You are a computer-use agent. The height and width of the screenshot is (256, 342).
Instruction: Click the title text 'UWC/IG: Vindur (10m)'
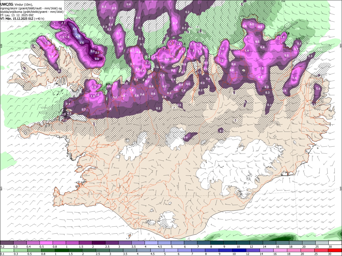pos(17,5)
